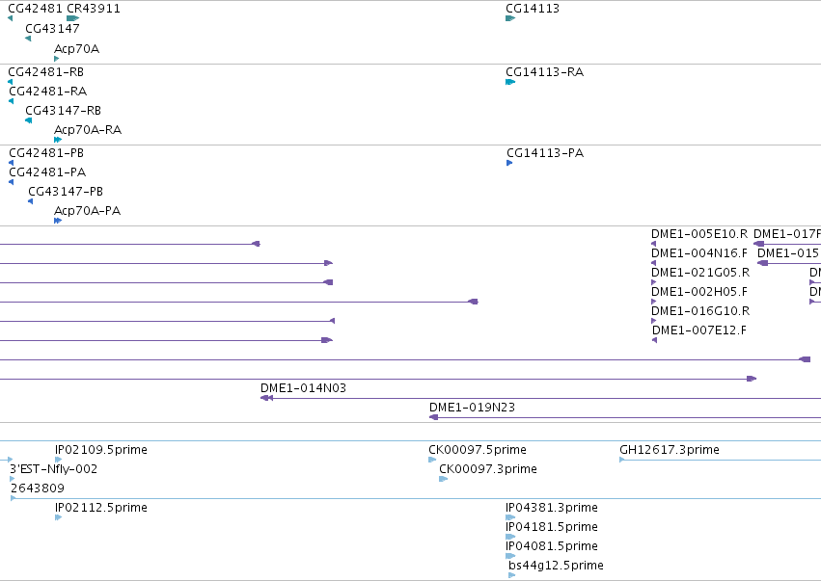Click the IP02112.5prime arrow glyph
Screen dimensions: 821x581
tap(58, 518)
